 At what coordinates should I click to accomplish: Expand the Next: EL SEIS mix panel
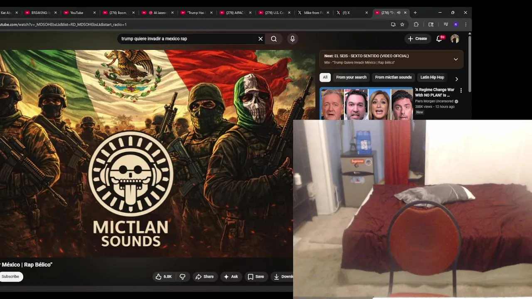point(456,59)
